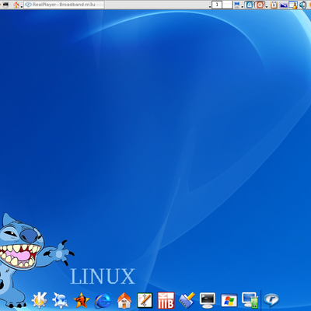
Task: Switch to the second desktop in pager
Action: 227,5
